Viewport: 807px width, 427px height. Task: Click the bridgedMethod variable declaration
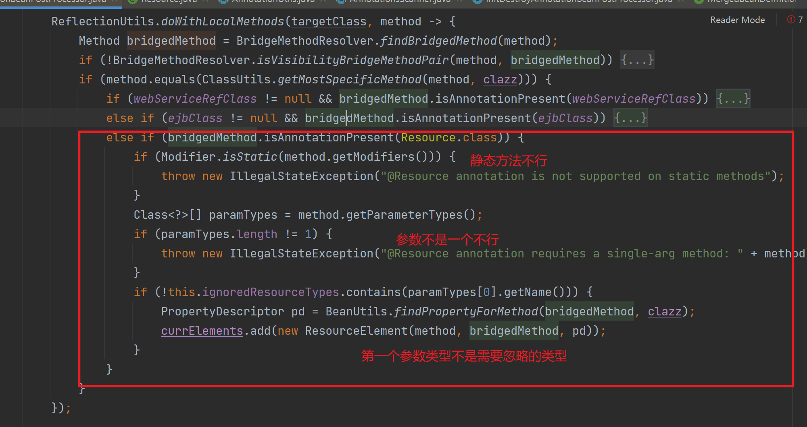171,41
